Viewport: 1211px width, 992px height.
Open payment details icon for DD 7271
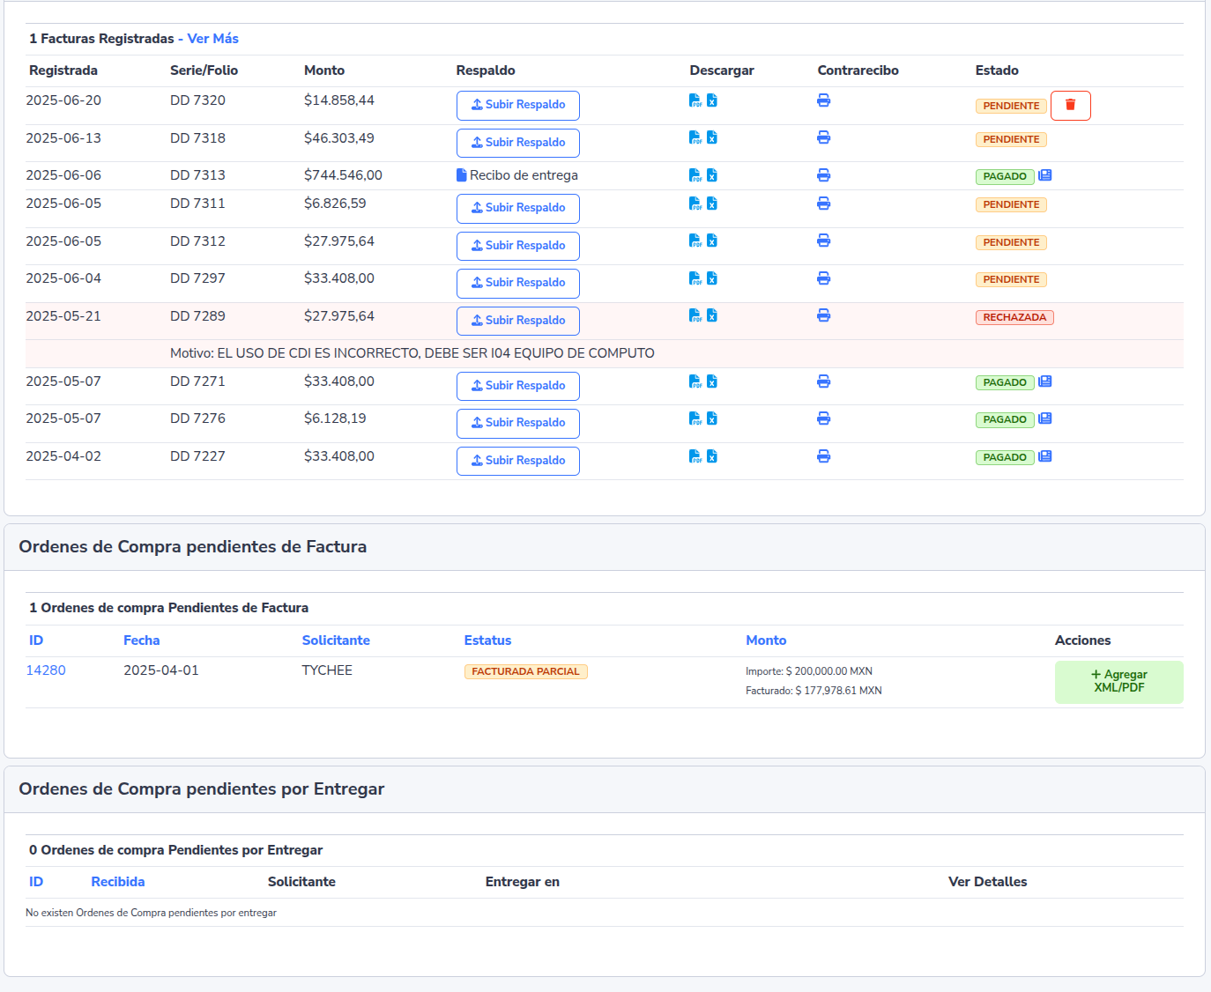[x=1045, y=381]
